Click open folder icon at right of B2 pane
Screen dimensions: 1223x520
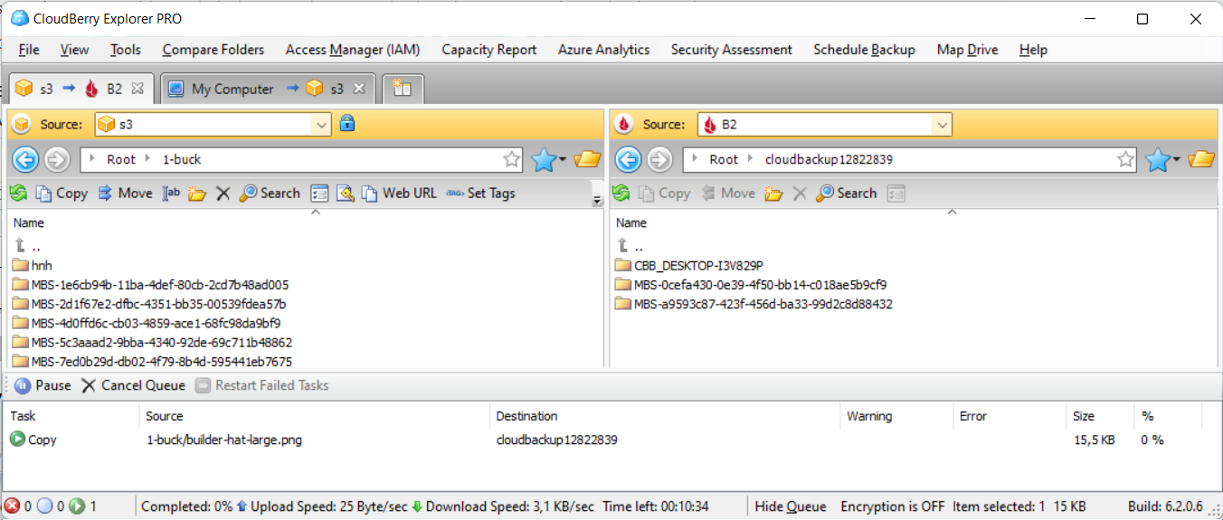(x=1201, y=159)
